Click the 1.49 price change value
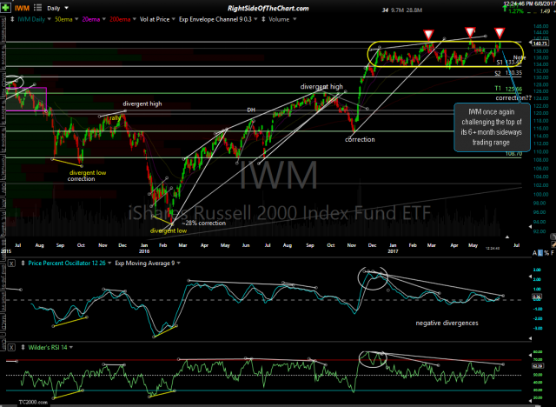 pyautogui.click(x=545, y=11)
